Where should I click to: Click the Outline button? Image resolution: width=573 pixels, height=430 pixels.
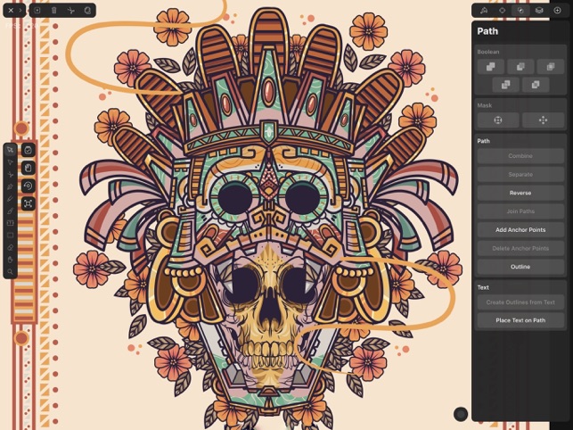point(520,267)
